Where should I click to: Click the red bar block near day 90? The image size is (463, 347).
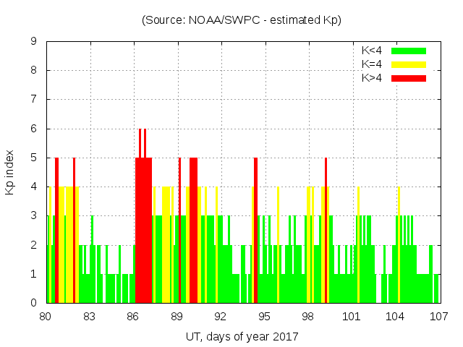tap(193, 231)
